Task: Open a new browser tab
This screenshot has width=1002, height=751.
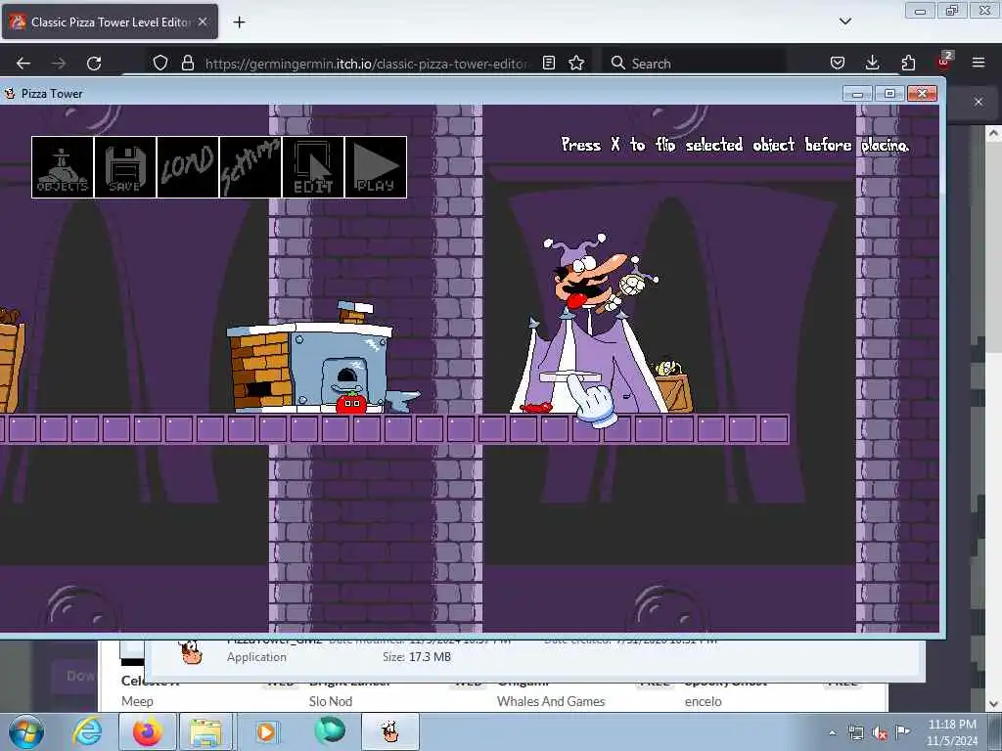Action: [239, 22]
